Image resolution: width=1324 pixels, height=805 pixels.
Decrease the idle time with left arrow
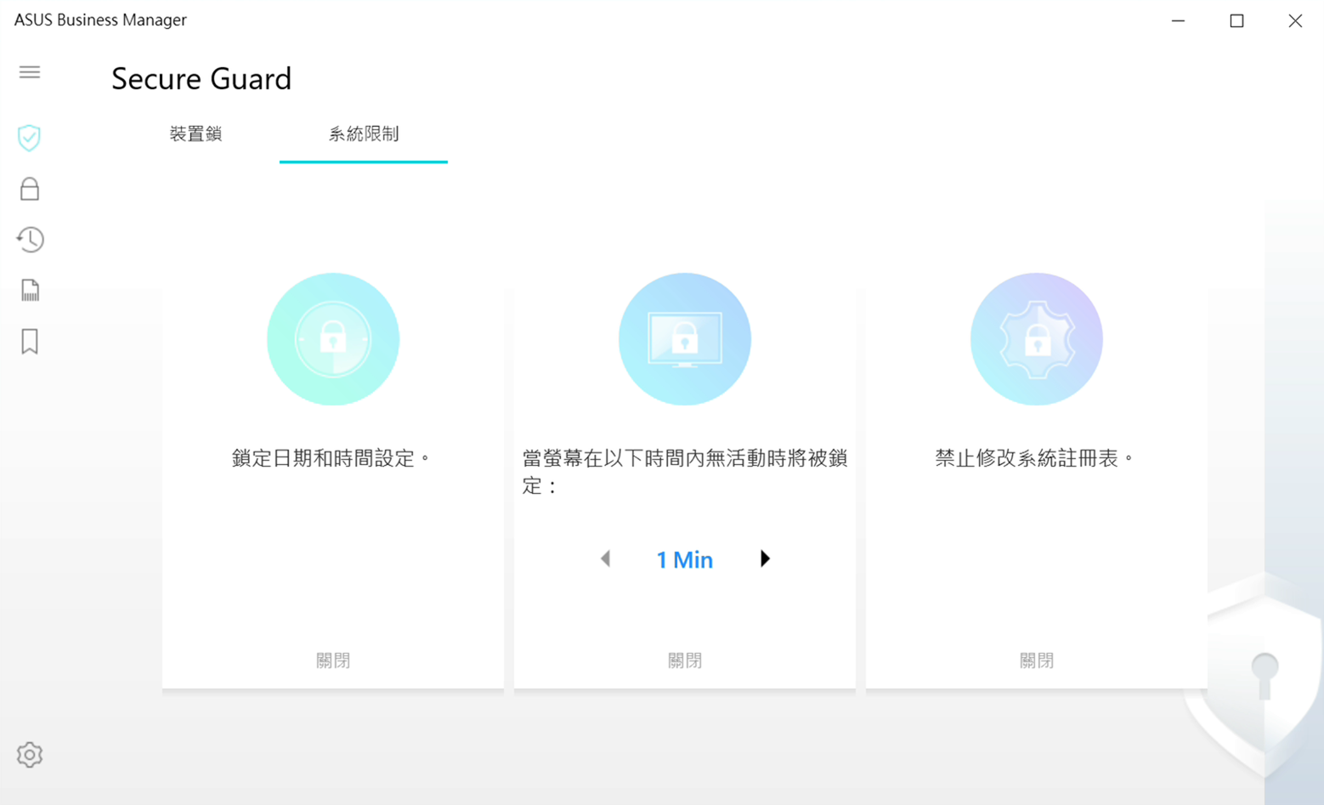pos(605,558)
